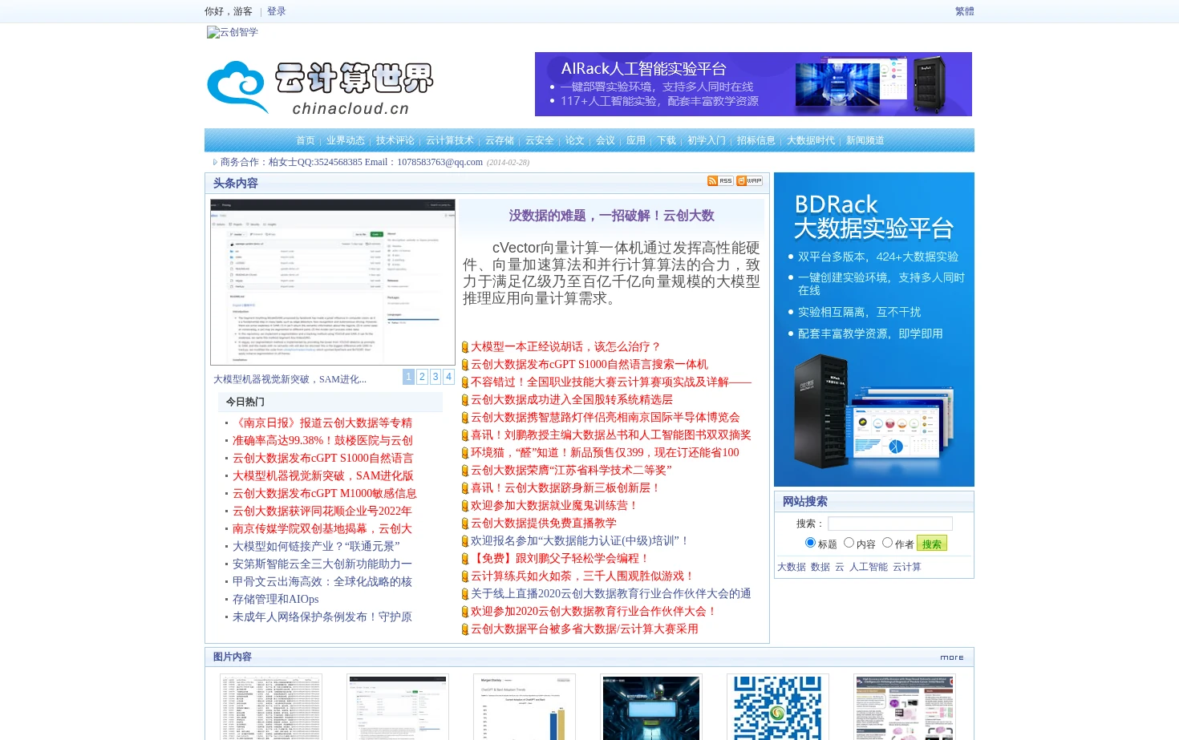Show slide 2 in headline slideshow
Viewport: 1179px width, 740px height.
422,377
